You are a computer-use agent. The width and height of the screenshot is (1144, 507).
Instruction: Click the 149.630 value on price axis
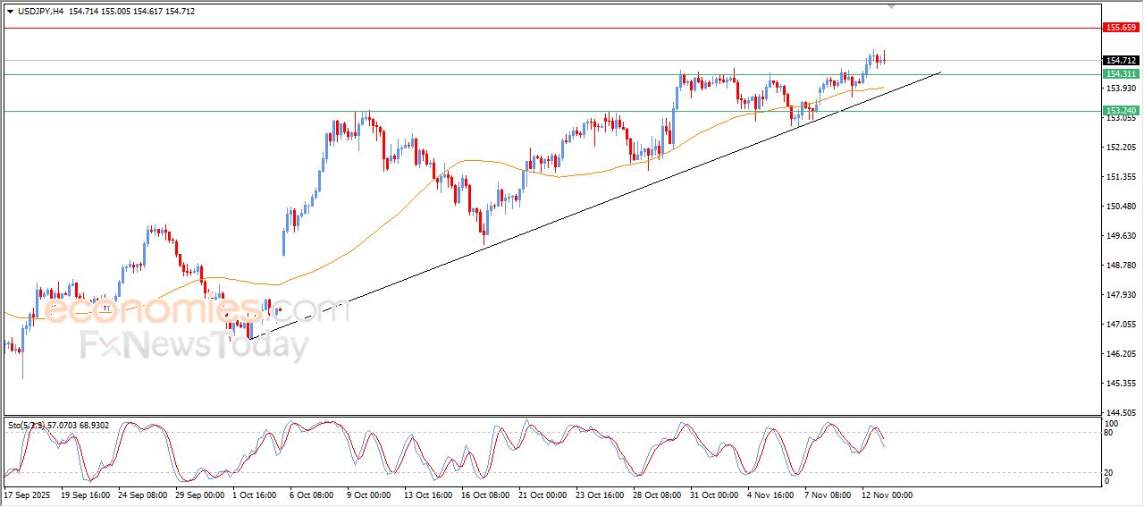(x=1121, y=236)
